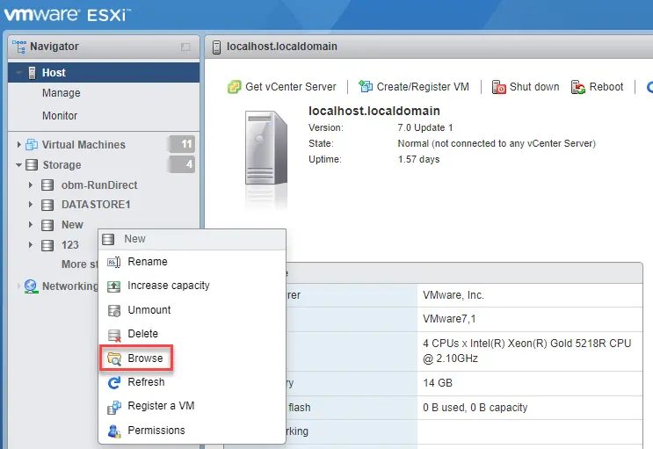Collapse the Storage tree node
Image resolution: width=653 pixels, height=449 pixels.
(19, 165)
